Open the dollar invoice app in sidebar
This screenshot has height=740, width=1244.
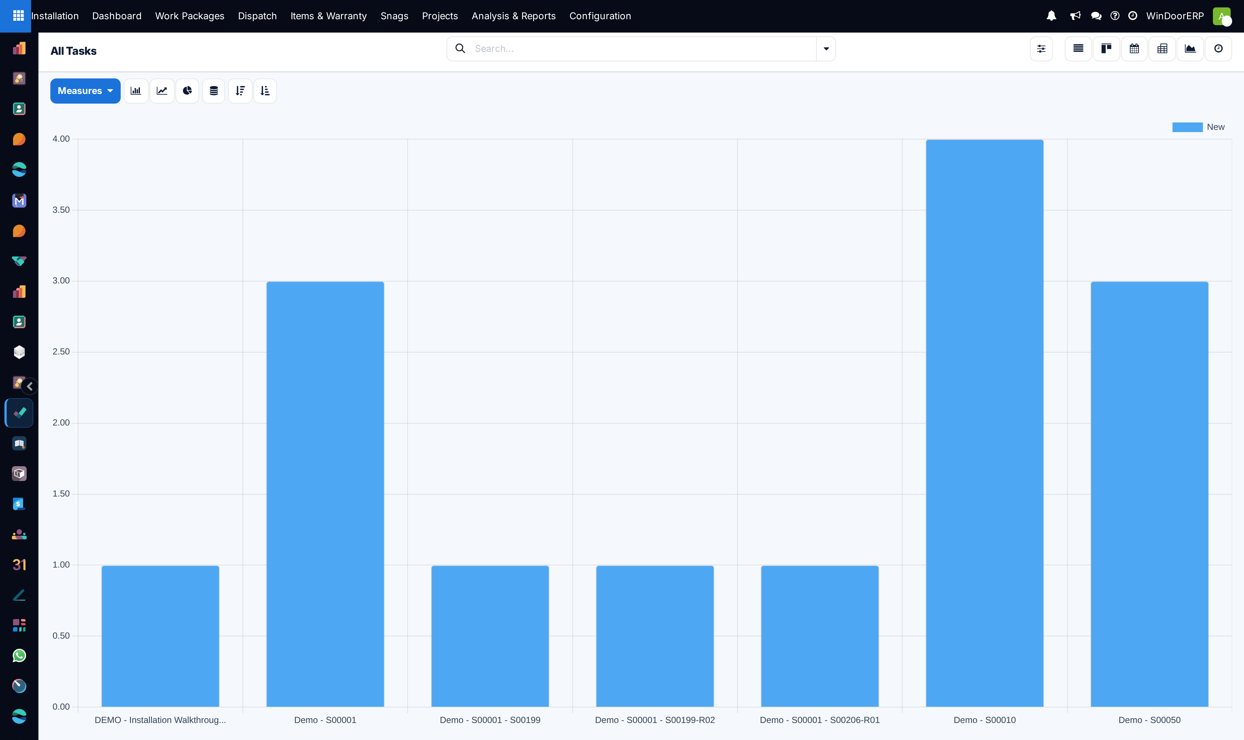pos(19,504)
